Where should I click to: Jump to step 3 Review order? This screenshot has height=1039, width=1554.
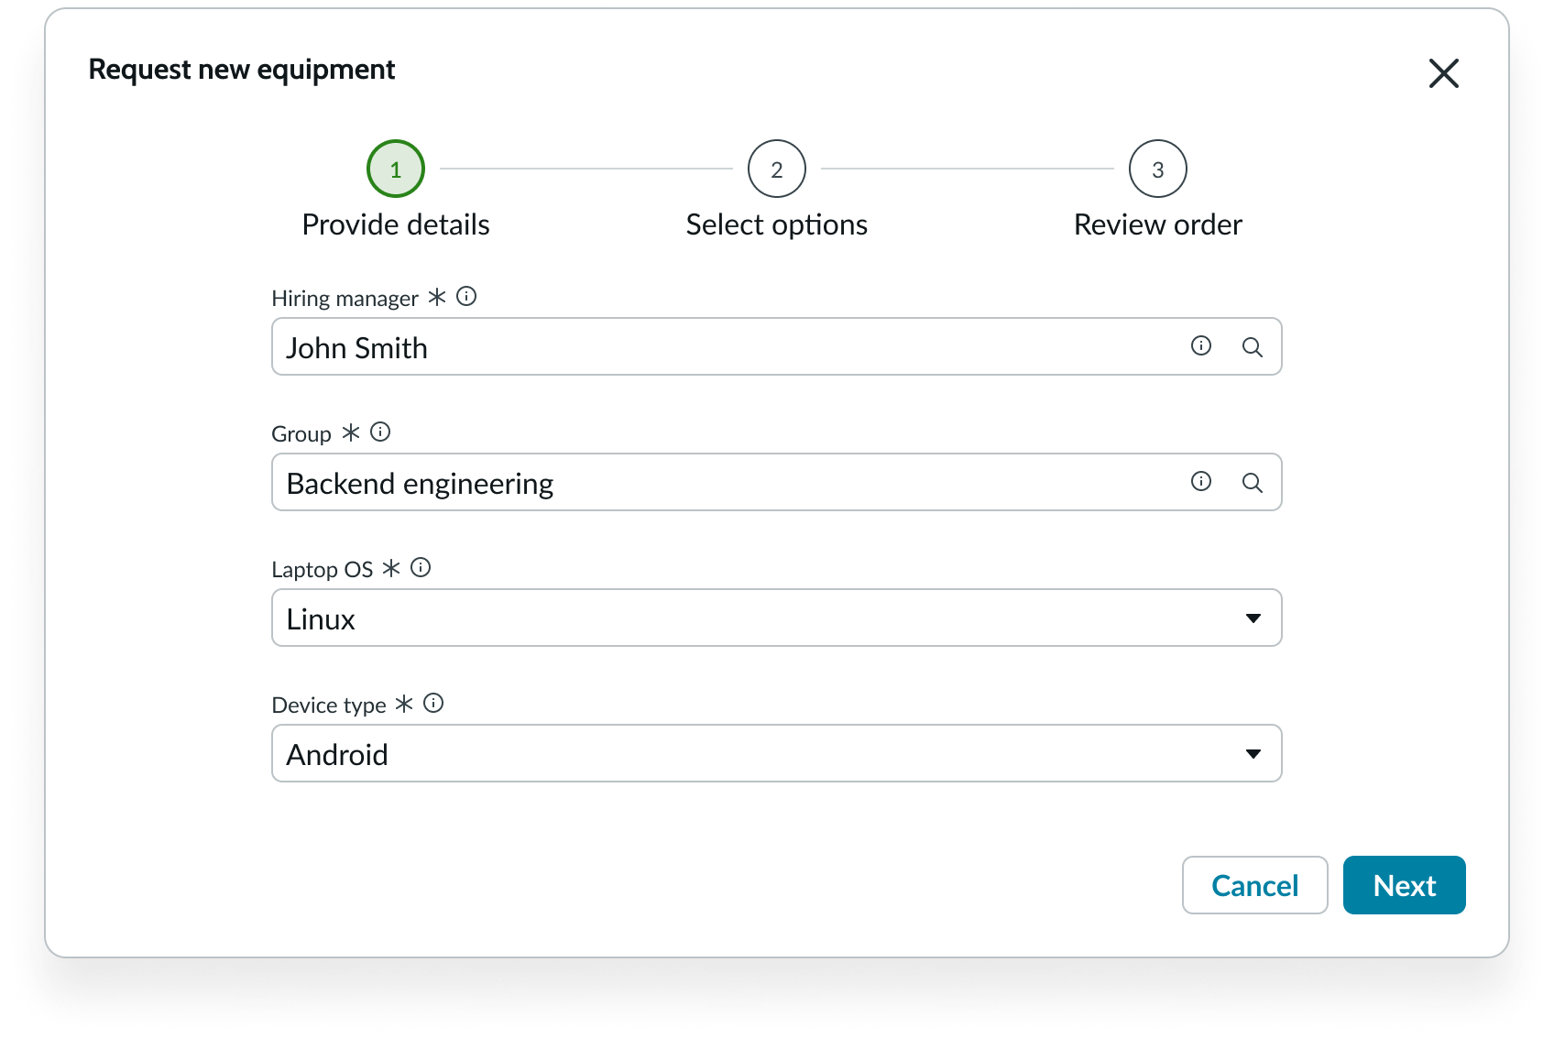click(1157, 169)
